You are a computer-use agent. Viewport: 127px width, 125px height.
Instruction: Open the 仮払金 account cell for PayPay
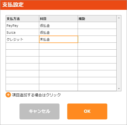[58, 25]
